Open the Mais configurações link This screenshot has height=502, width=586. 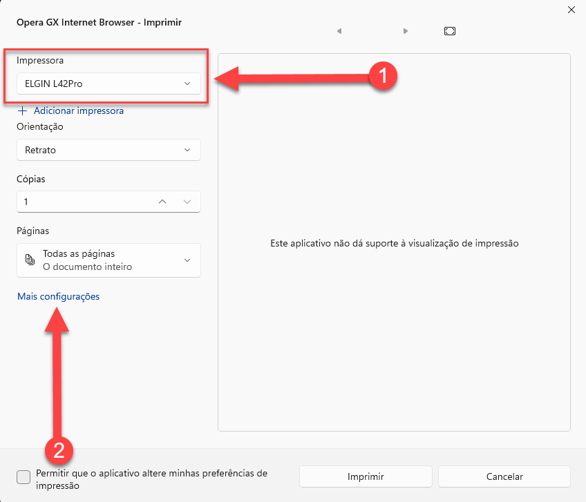point(59,296)
